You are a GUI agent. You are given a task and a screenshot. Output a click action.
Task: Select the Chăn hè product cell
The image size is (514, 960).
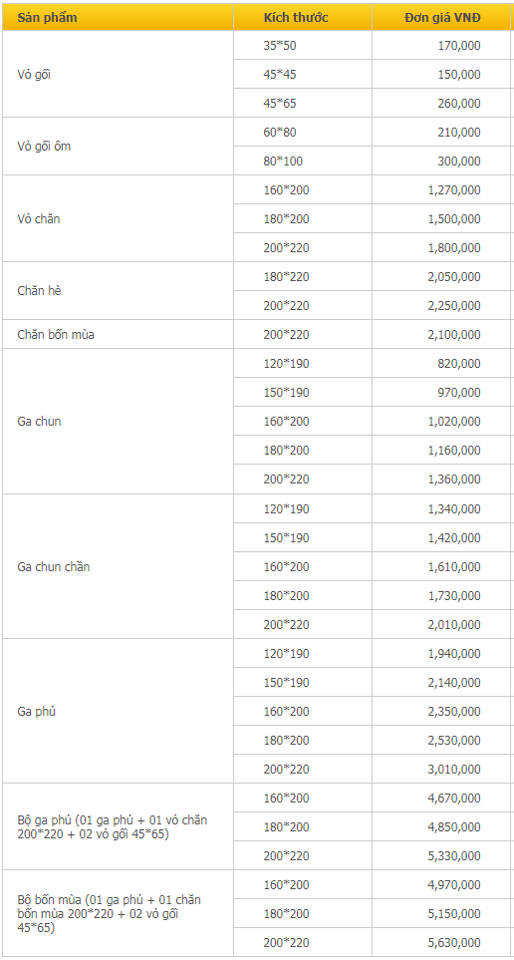point(118,291)
